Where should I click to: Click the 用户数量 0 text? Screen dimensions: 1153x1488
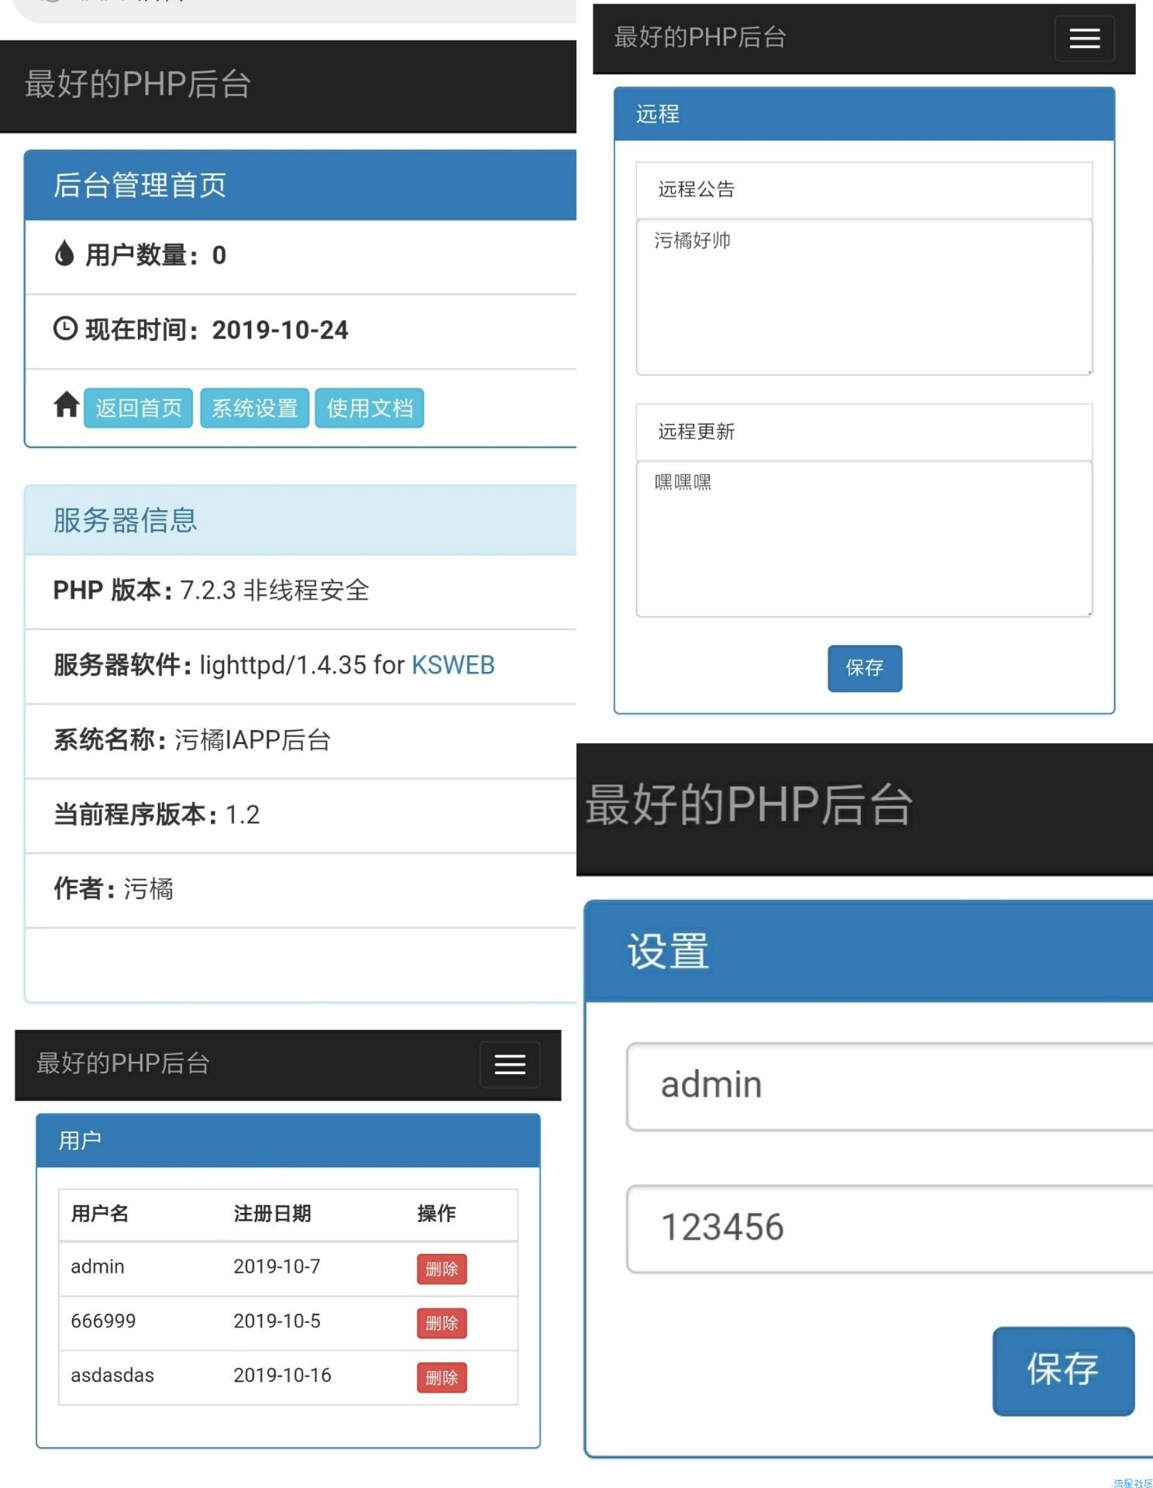pos(156,255)
